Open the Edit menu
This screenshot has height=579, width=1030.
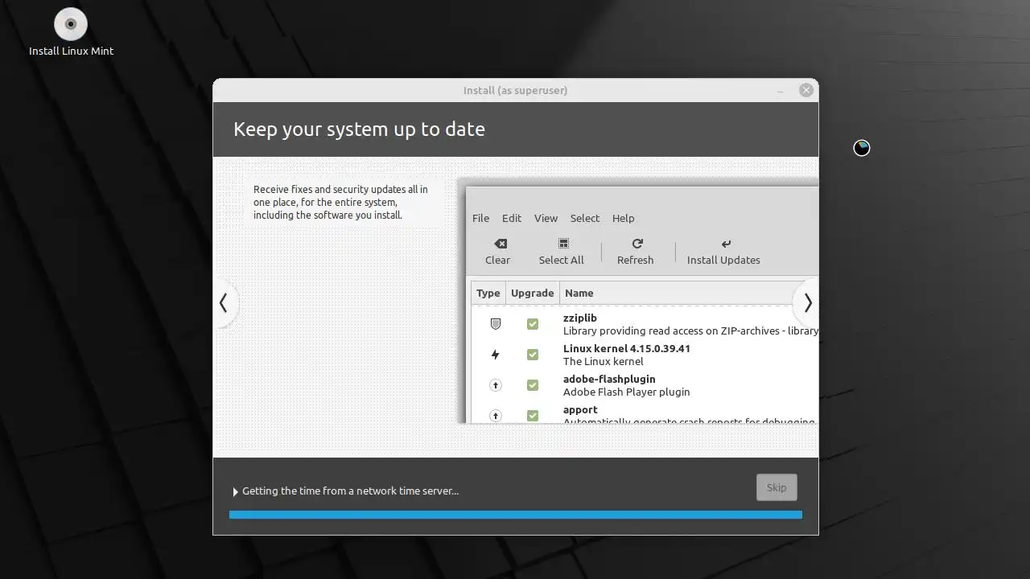pyautogui.click(x=512, y=218)
